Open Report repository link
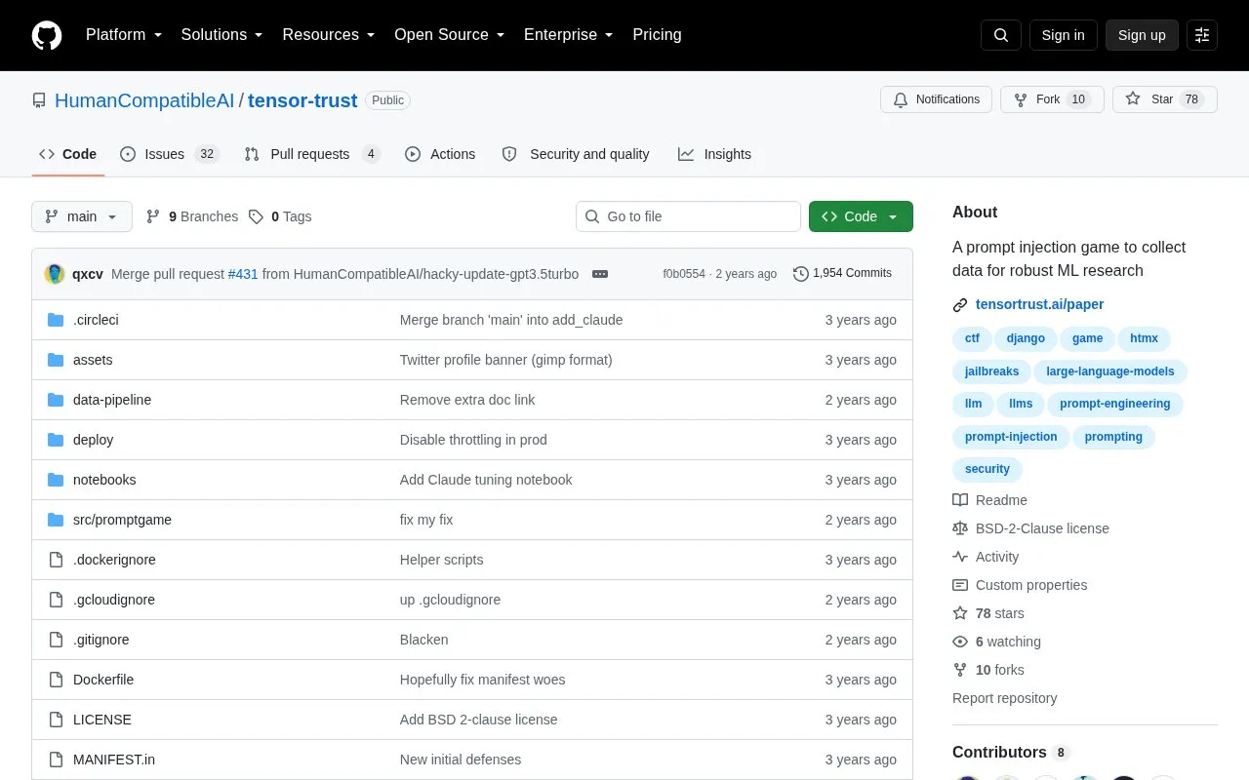The height and width of the screenshot is (780, 1249). point(1004,698)
